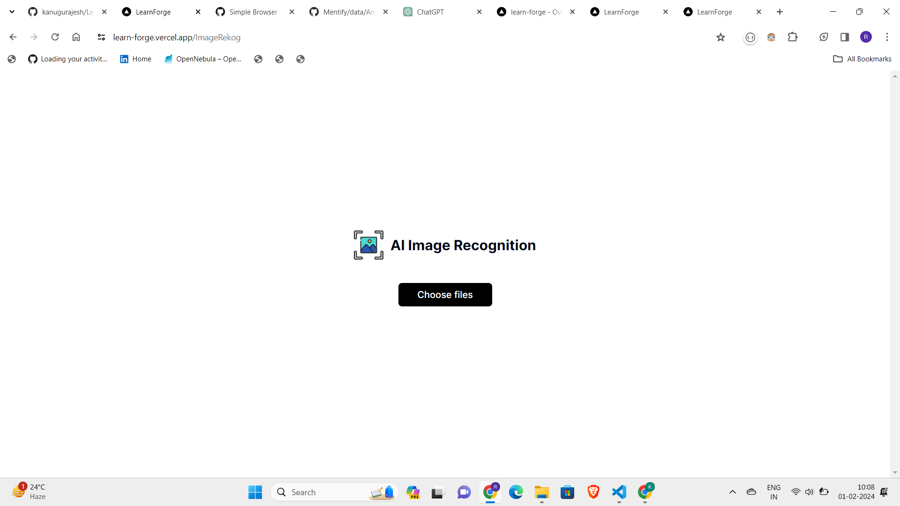
Task: Click the Choose files button
Action: (x=445, y=295)
